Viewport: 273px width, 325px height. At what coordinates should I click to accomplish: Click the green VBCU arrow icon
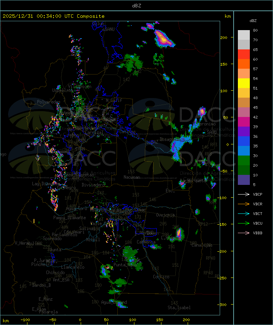[244, 223]
